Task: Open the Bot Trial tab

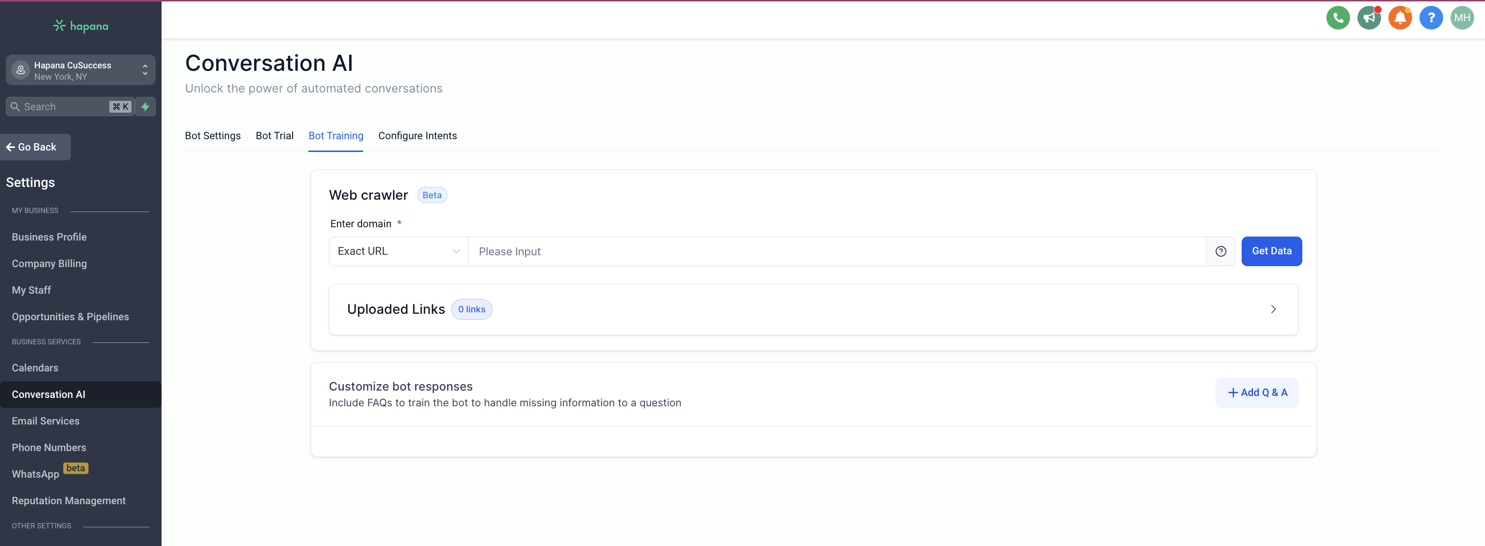Action: (x=274, y=136)
